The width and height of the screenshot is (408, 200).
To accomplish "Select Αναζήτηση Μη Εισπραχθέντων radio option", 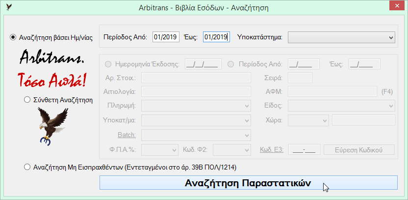I will [27, 168].
